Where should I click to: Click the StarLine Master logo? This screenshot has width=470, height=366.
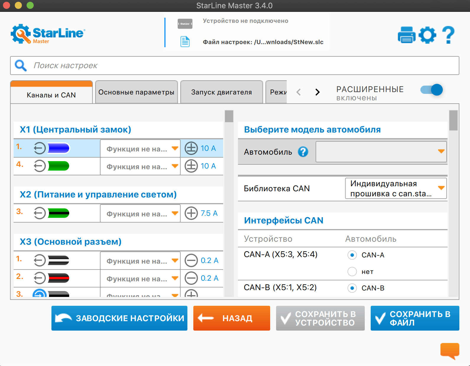pos(48,34)
